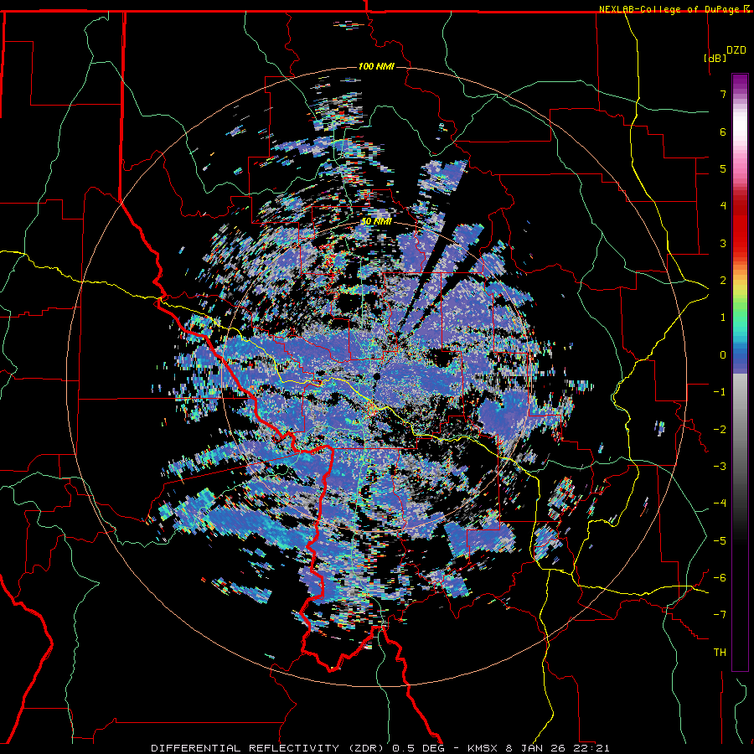The image size is (754, 754).
Task: Click the 3 value on the color scale
Action: (723, 243)
